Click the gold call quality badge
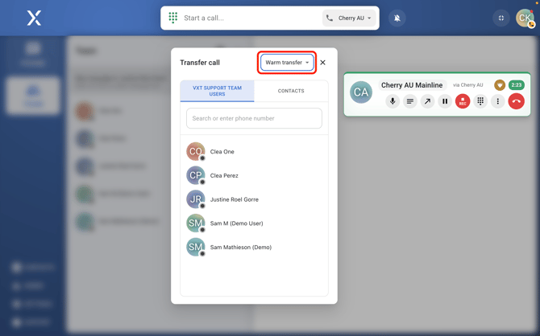540x336 pixels. pos(500,85)
